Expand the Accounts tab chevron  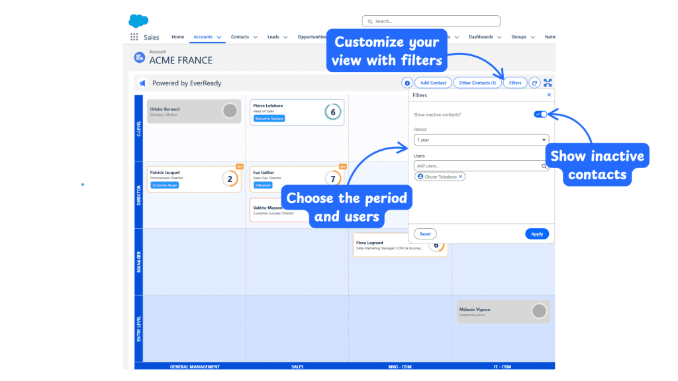(x=218, y=37)
